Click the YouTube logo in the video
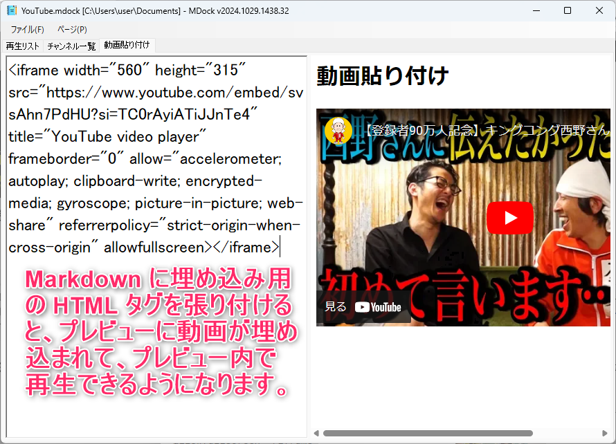 pyautogui.click(x=378, y=307)
